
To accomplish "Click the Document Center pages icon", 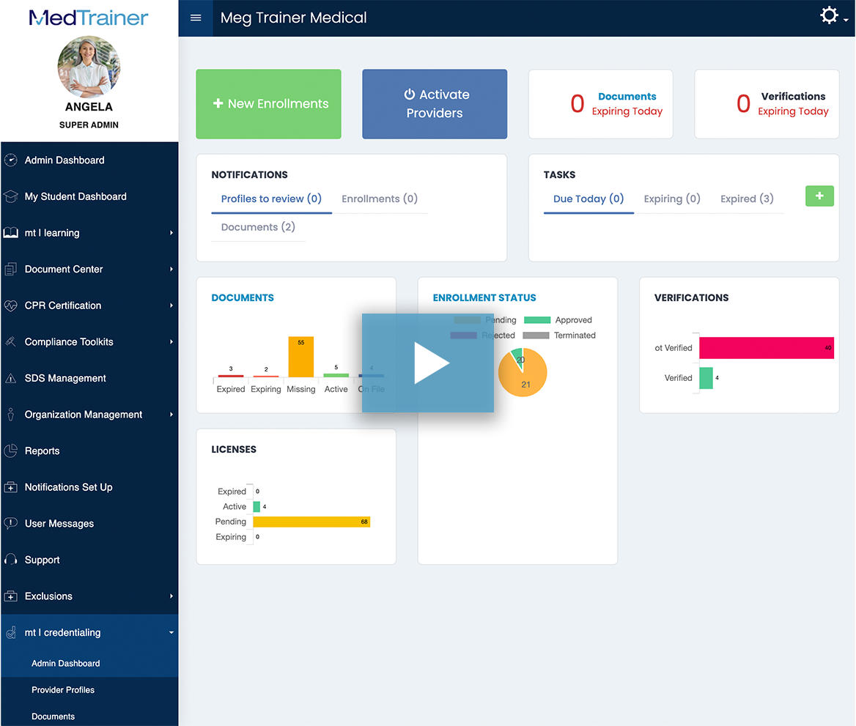I will tap(10, 269).
